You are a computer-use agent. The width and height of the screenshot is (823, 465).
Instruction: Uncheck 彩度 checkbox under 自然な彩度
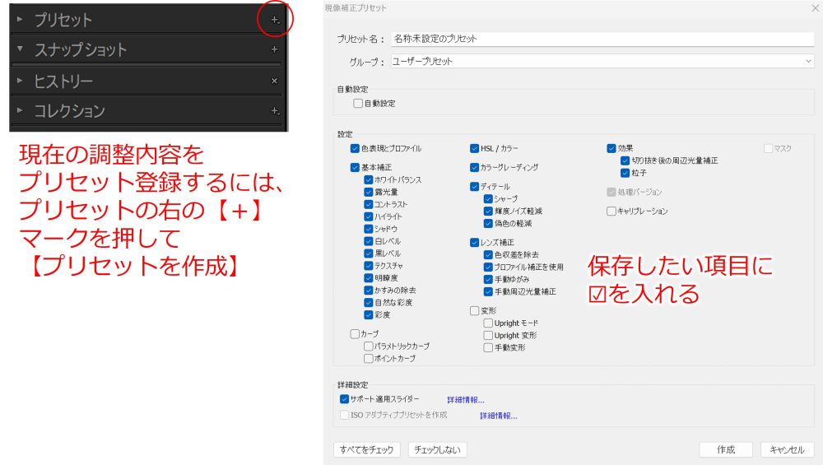coord(369,315)
